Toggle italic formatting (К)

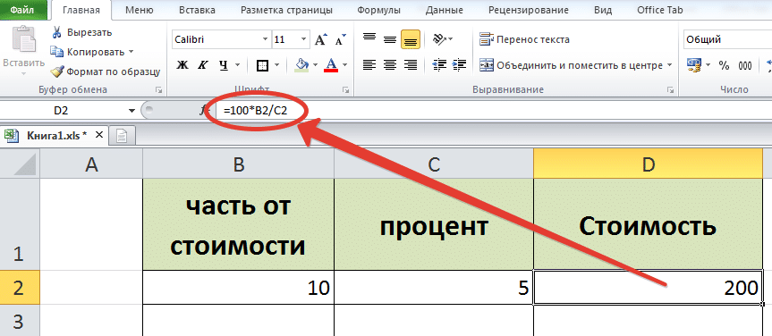click(202, 64)
